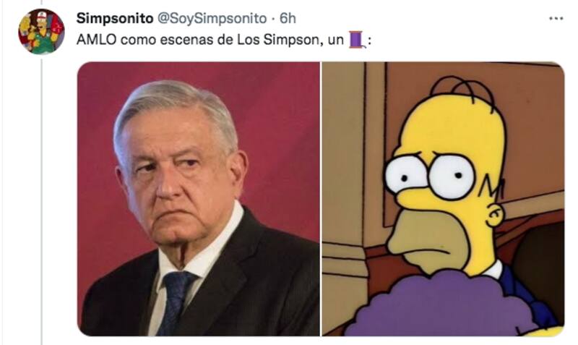Click the blue tie in left photo
The height and width of the screenshot is (345, 578).
176,302
